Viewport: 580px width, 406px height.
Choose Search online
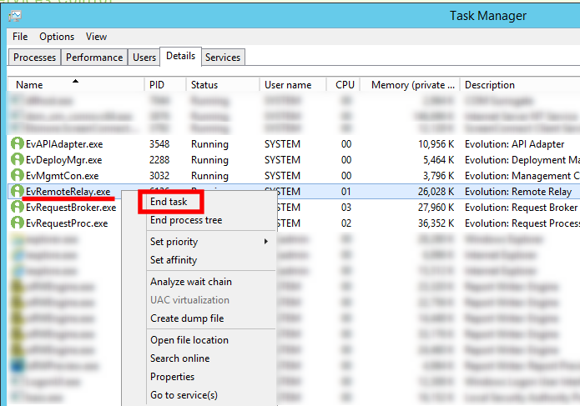click(x=179, y=358)
